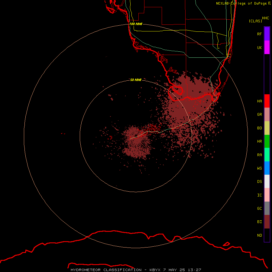Click the [CLAS] units label

[x=255, y=21]
